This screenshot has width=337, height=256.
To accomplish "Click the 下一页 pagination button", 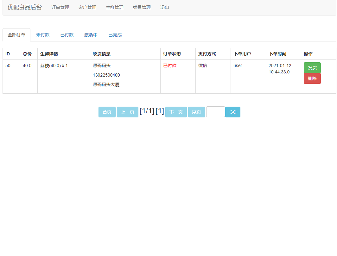I will coord(176,112).
